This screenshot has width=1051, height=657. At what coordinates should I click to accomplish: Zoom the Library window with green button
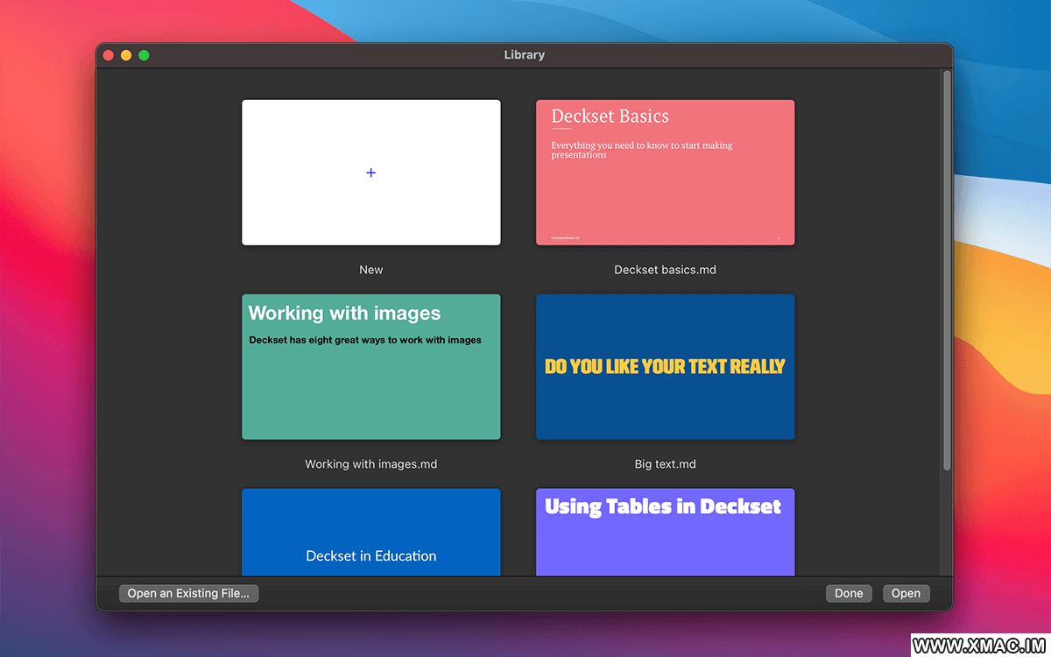pos(144,55)
